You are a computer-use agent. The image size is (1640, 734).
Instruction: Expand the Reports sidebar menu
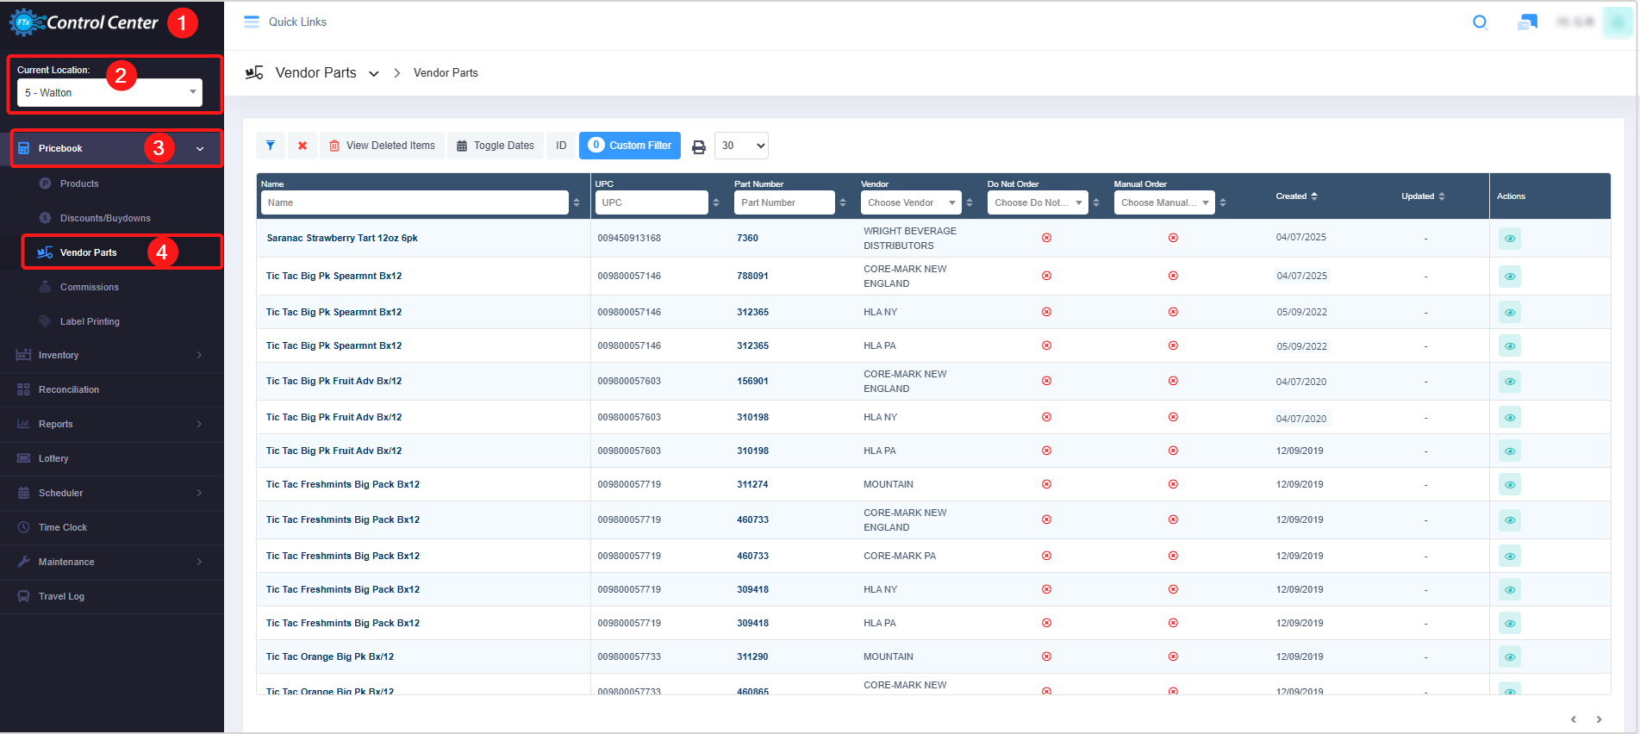[112, 424]
